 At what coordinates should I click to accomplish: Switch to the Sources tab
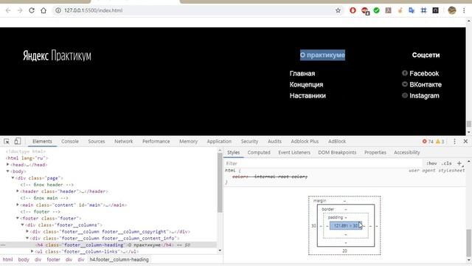97,141
